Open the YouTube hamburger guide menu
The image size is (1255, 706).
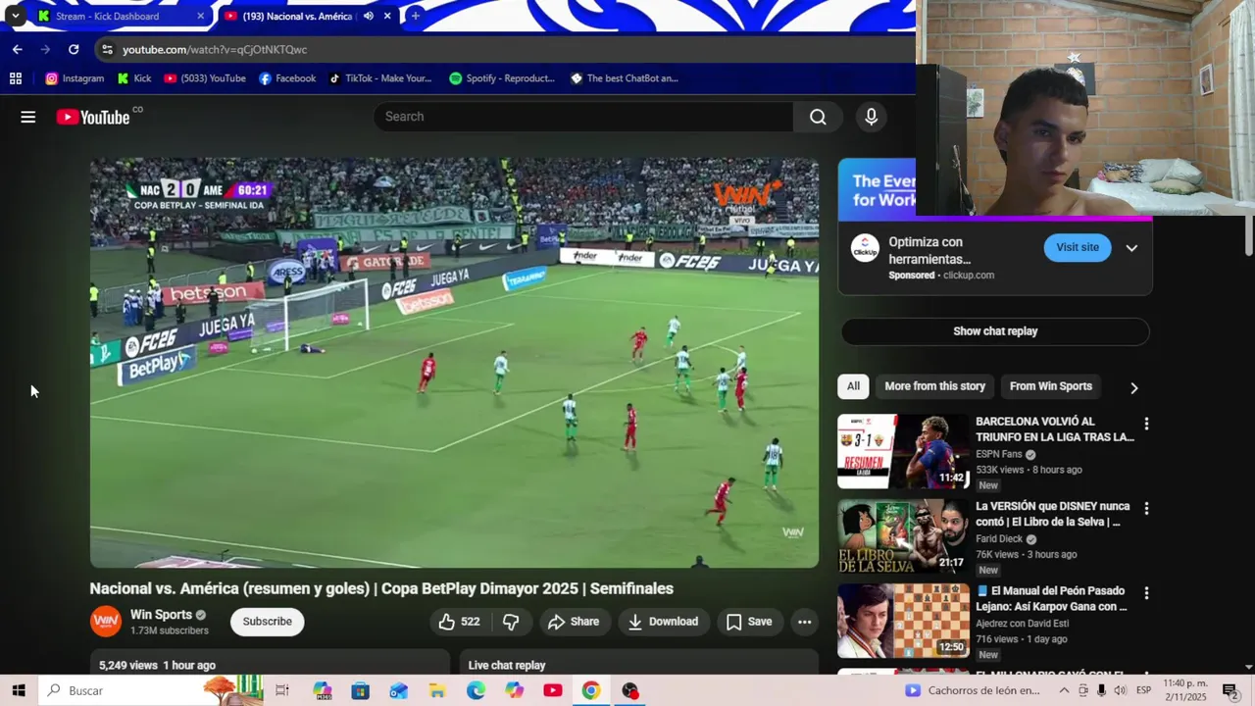click(27, 117)
